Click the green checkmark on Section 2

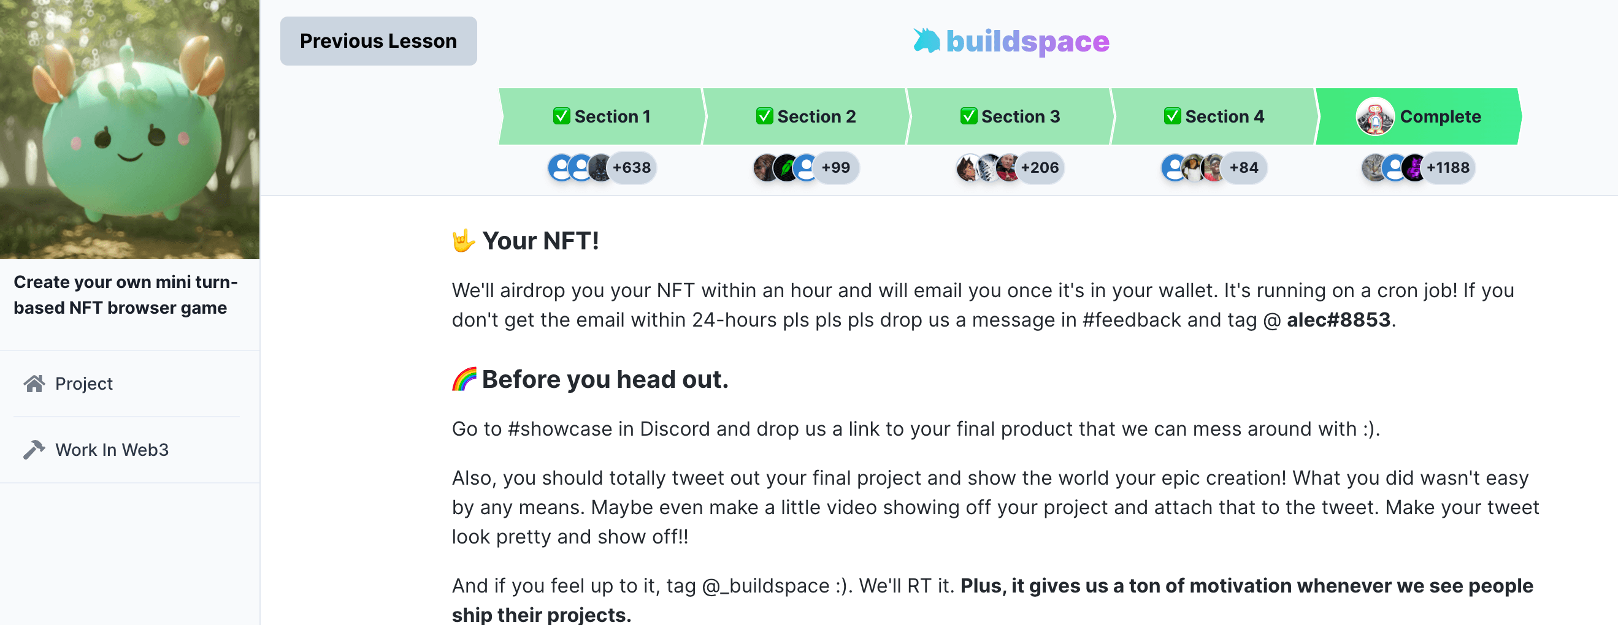pyautogui.click(x=764, y=116)
